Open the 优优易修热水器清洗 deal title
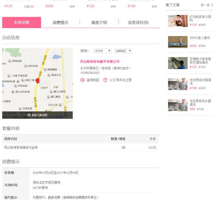The height and width of the screenshot is (200, 213). (200, 103)
